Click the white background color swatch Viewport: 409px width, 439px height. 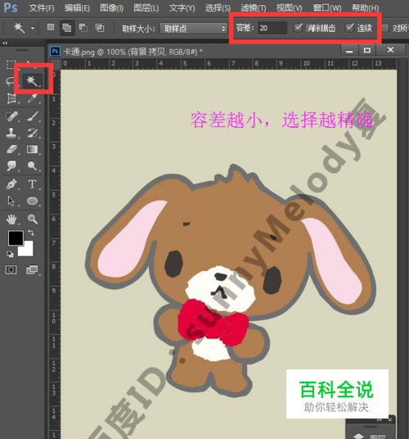[28, 251]
